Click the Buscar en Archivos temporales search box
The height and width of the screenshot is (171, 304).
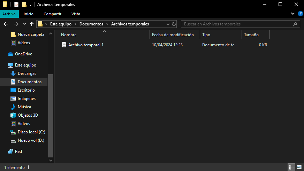point(241,24)
